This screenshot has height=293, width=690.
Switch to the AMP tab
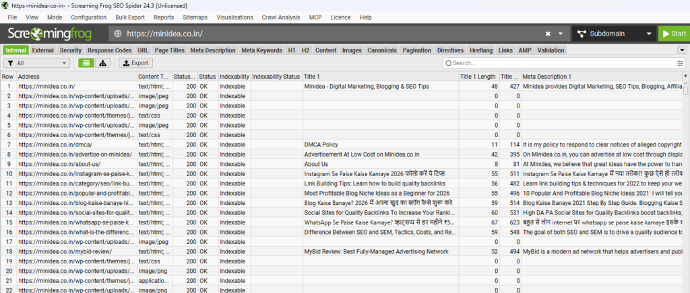[524, 50]
